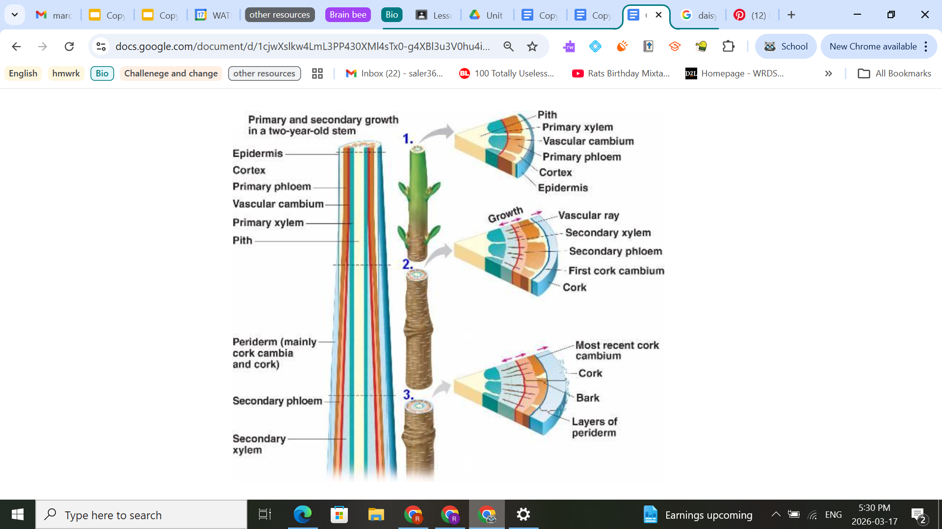The image size is (942, 529).
Task: Expand the Brain bee tab group
Action: coord(348,15)
